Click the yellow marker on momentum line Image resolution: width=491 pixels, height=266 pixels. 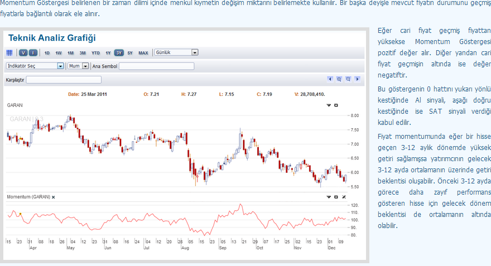20,214
